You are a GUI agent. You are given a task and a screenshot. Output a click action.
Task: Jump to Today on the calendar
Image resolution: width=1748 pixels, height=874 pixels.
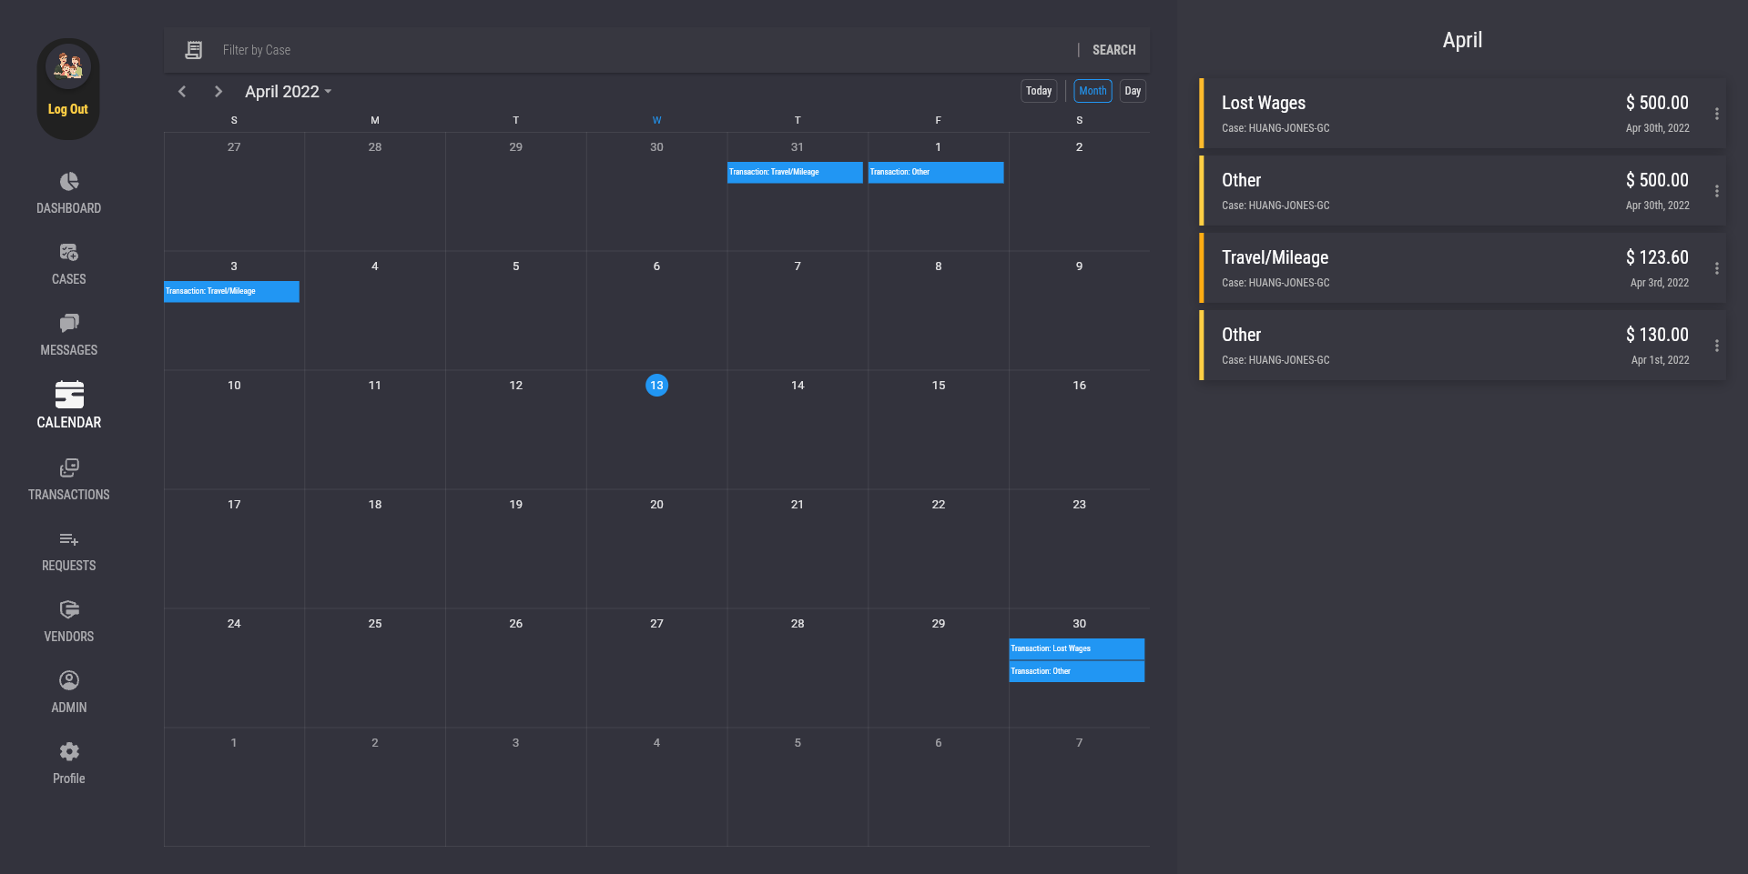click(1039, 91)
